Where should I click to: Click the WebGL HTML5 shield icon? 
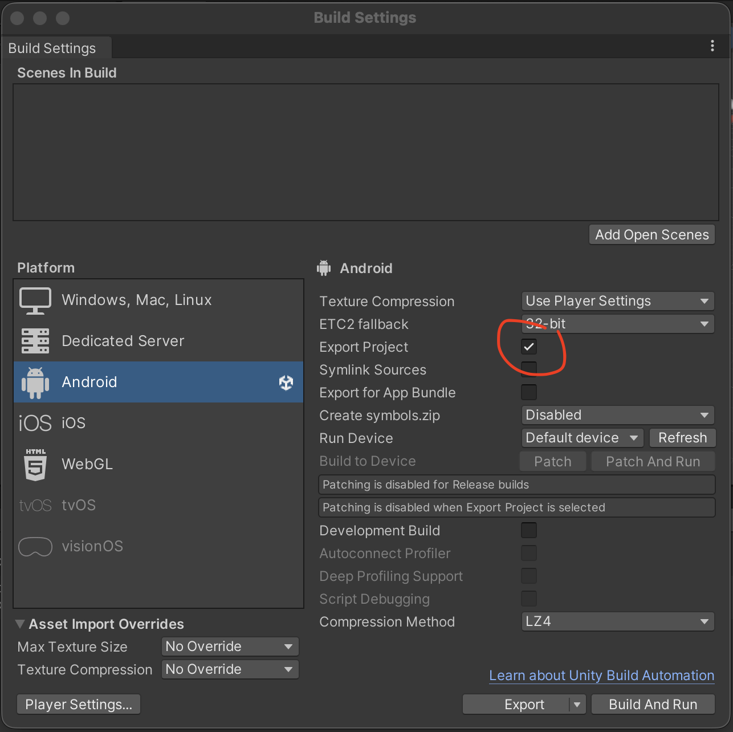pyautogui.click(x=35, y=465)
